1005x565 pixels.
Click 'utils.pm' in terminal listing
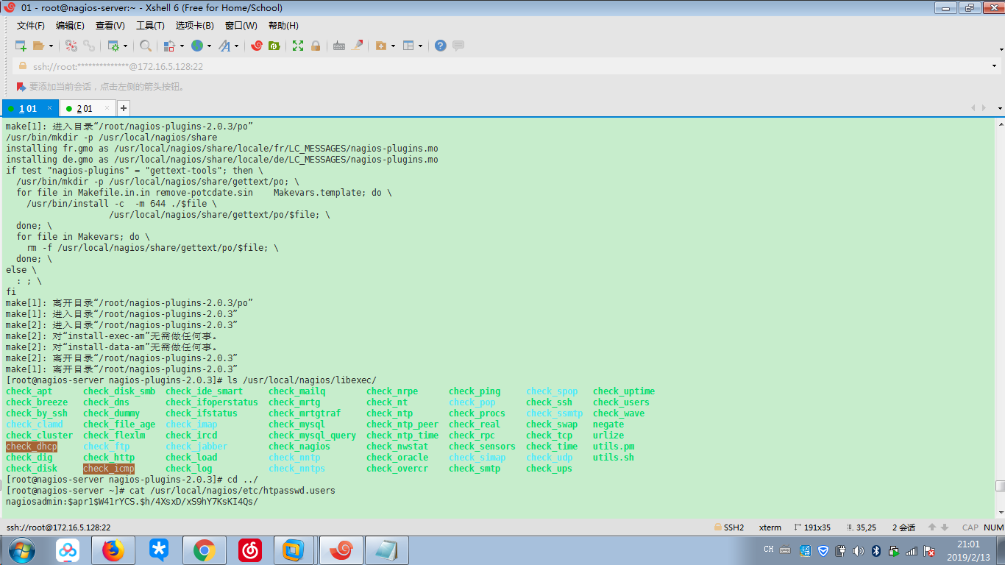pos(614,447)
